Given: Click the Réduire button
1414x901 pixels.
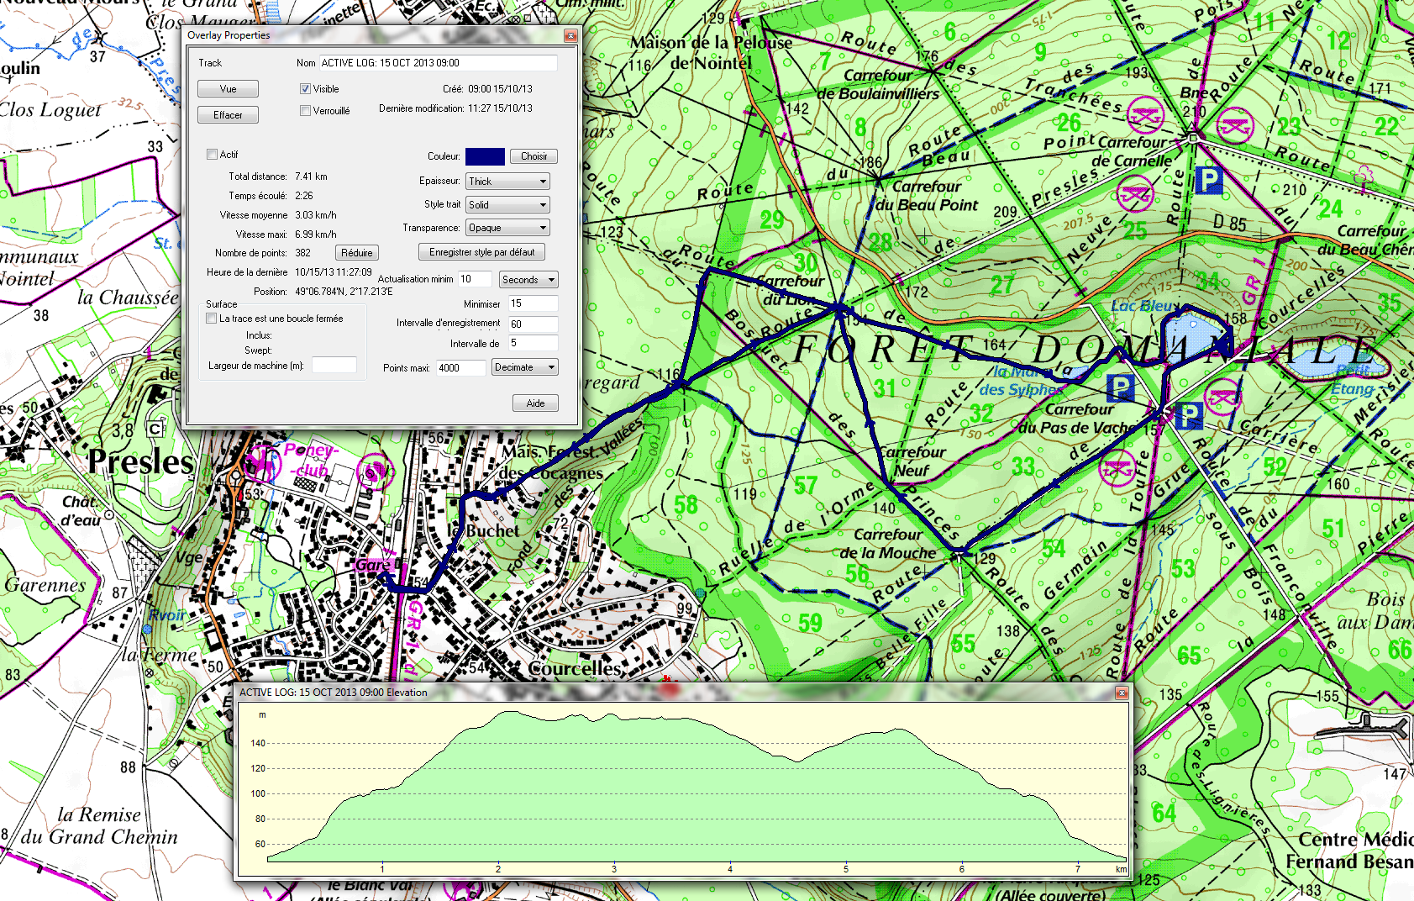Looking at the screenshot, I should (357, 253).
